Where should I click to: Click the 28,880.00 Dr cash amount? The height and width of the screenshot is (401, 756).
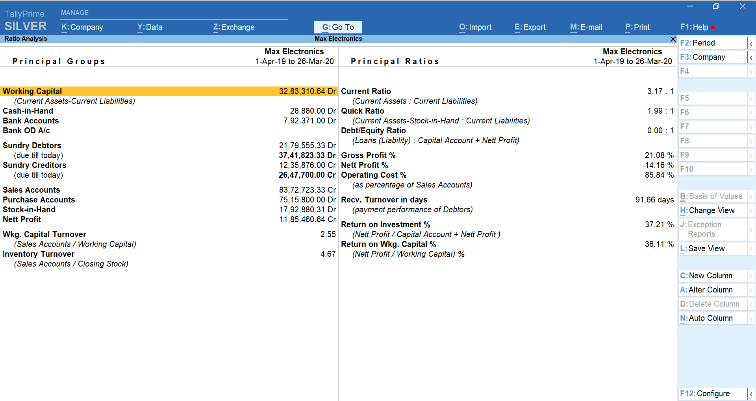point(313,111)
